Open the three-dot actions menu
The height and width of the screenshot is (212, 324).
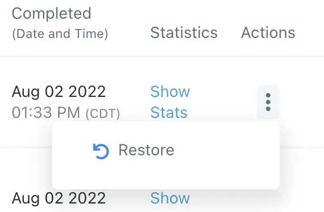(268, 102)
